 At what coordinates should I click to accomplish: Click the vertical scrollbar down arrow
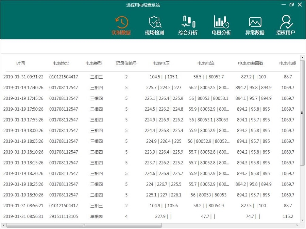click(x=302, y=220)
